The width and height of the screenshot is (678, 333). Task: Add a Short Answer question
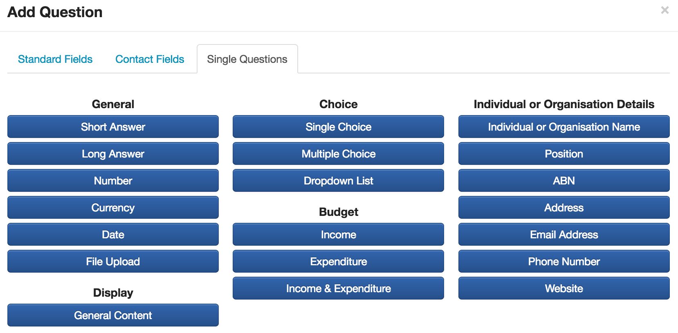click(x=113, y=127)
